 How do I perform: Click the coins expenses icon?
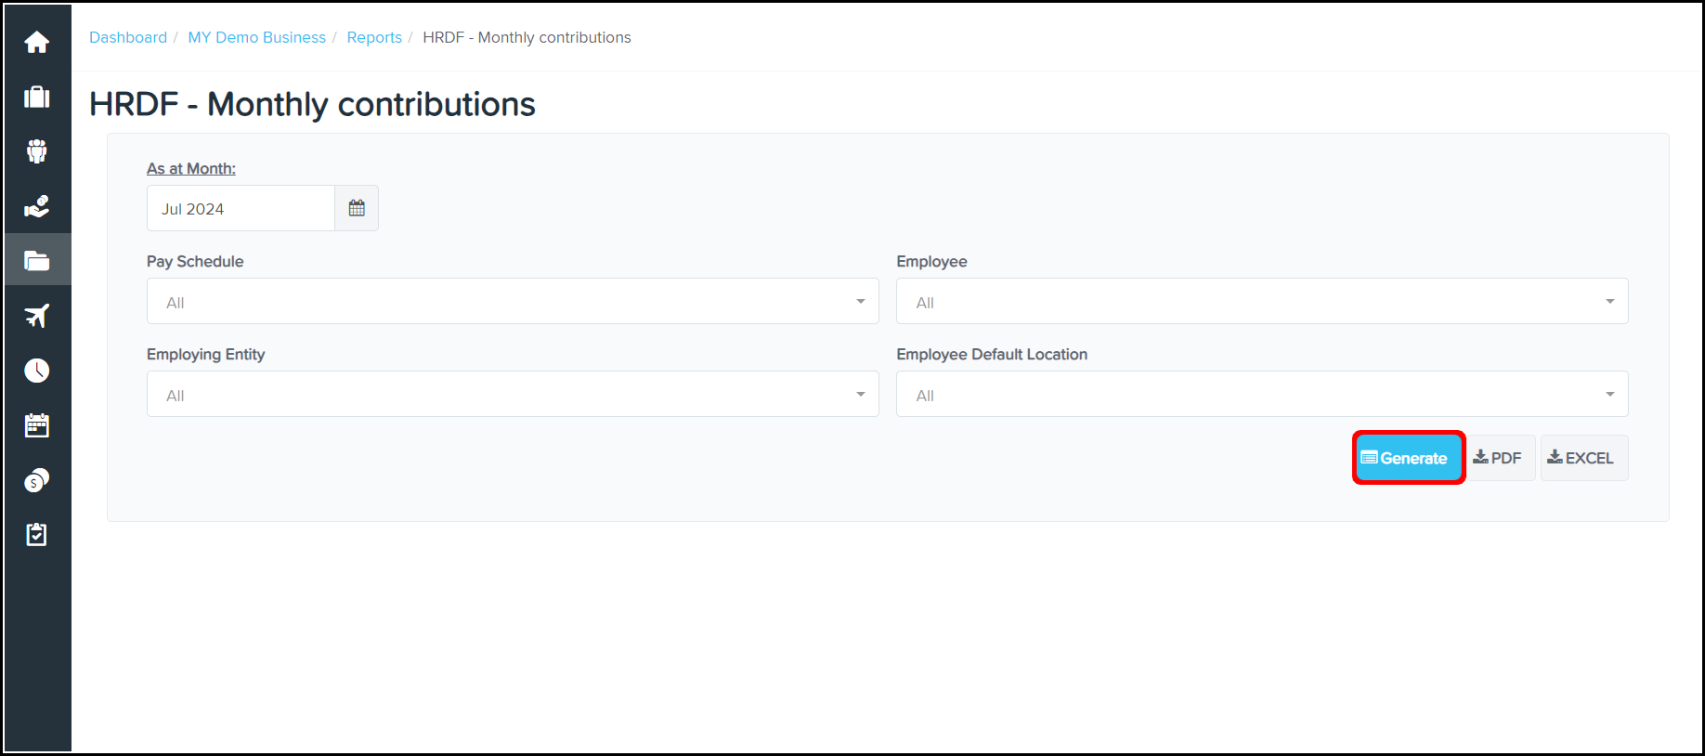37,480
